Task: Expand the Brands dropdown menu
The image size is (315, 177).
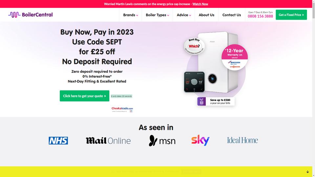Action: click(x=131, y=15)
